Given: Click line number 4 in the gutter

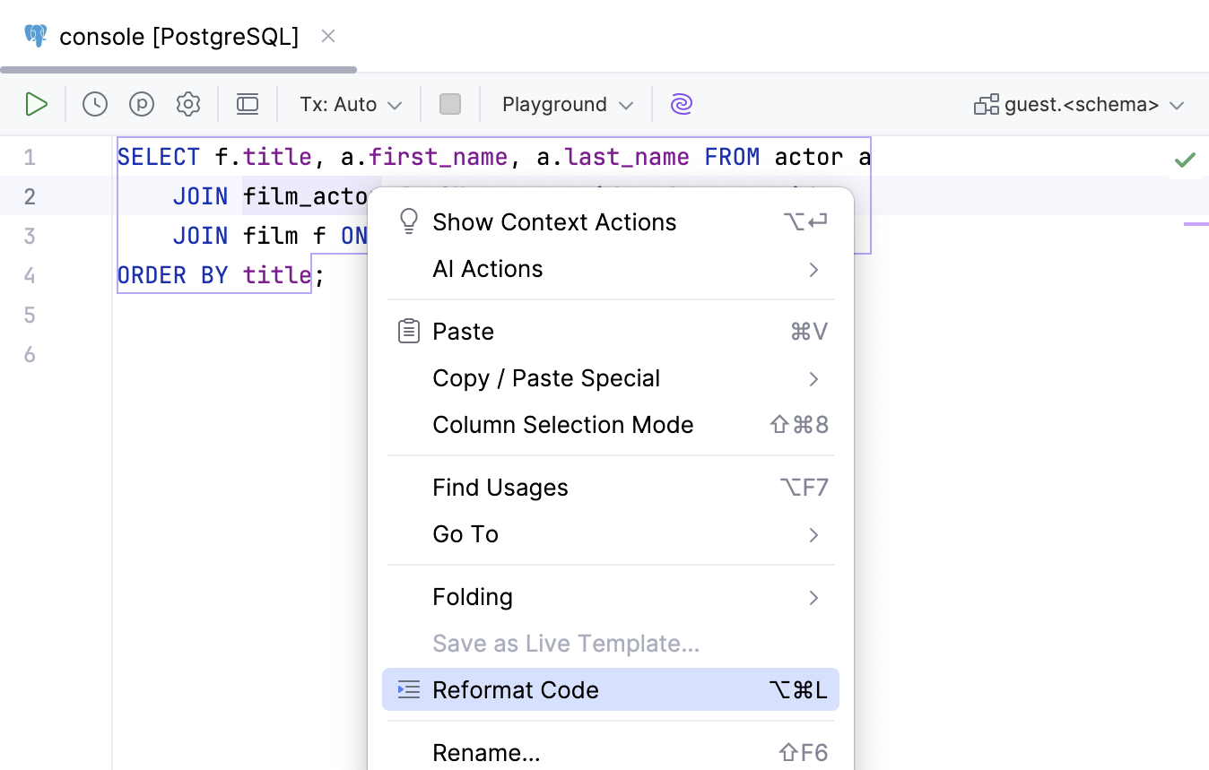Looking at the screenshot, I should (30, 274).
